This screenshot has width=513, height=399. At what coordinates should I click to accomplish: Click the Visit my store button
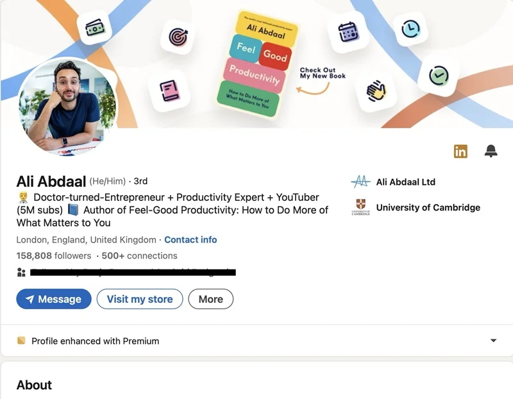(140, 299)
